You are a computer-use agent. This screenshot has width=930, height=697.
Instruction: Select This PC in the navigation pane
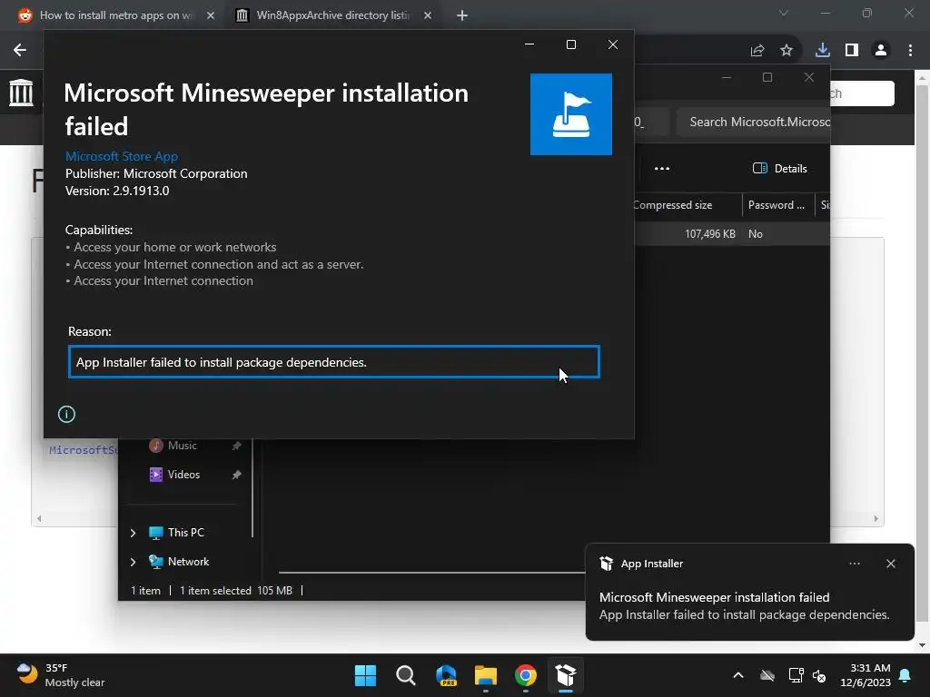(x=185, y=532)
